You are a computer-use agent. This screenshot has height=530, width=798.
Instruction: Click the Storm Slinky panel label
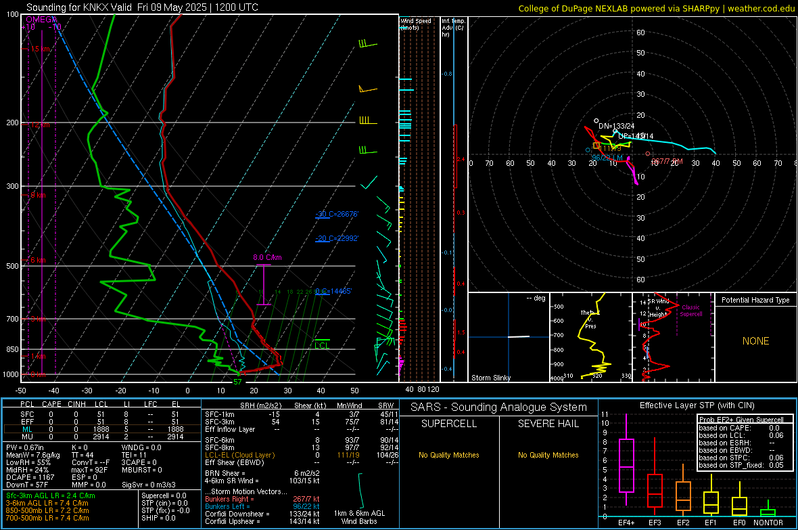click(490, 378)
